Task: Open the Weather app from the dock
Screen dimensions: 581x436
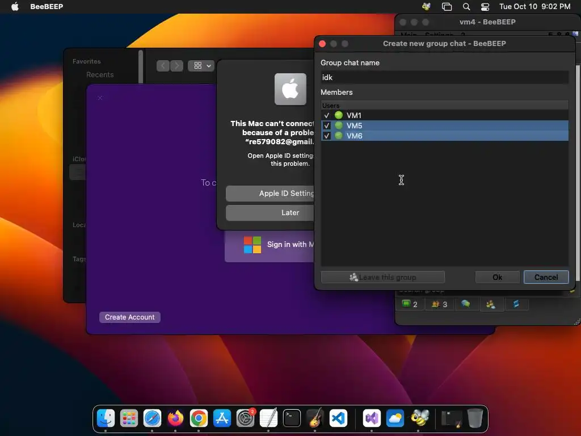Action: (395, 418)
